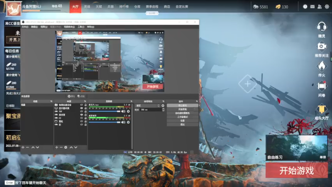Click the 130 gold currency icon

click(278, 7)
